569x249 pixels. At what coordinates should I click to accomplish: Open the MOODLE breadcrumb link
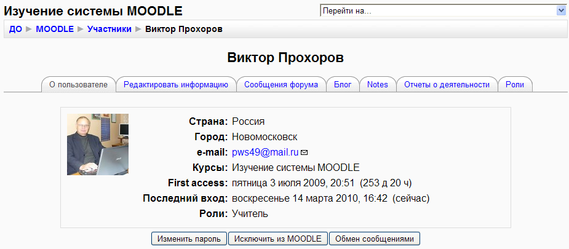55,30
